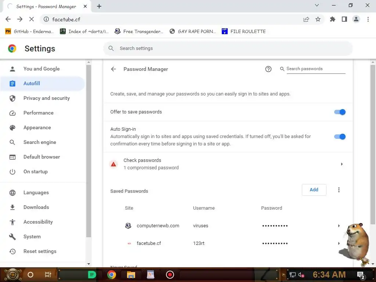Click sidebar scrollbar down arrow
Screen dimensions: 376x282
[x=89, y=264]
